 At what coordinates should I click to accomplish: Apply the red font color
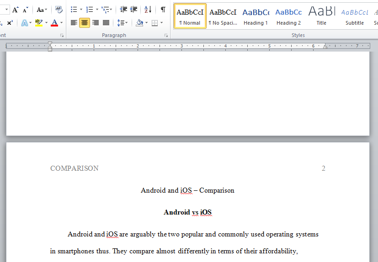pos(54,23)
